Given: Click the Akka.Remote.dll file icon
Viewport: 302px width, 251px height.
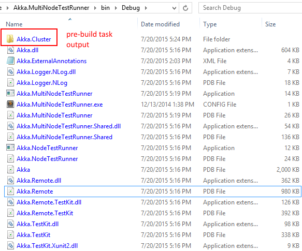Looking at the screenshot, I should coord(10,181).
